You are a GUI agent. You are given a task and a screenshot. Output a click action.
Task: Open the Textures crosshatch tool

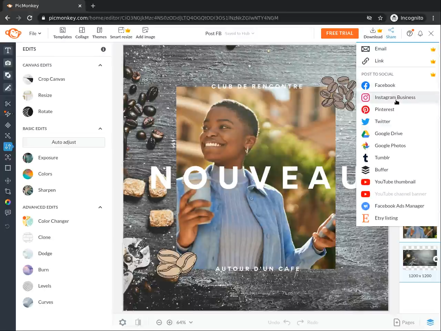(x=8, y=125)
